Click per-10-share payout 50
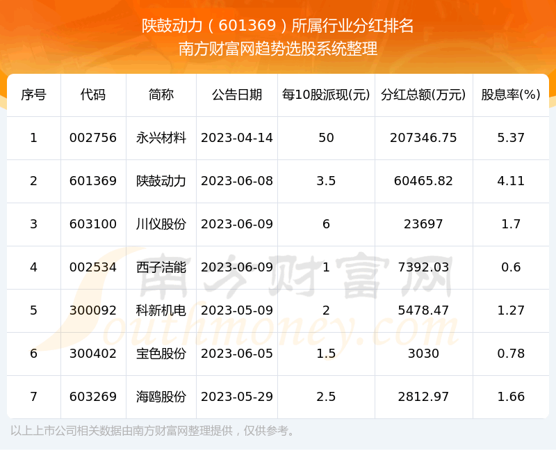The height and width of the screenshot is (465, 556). [326, 138]
